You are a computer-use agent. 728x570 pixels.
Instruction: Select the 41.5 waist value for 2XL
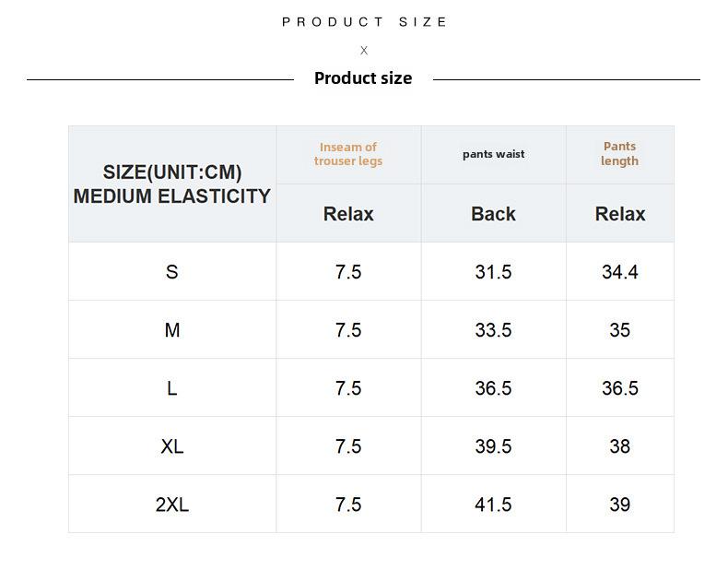[494, 505]
